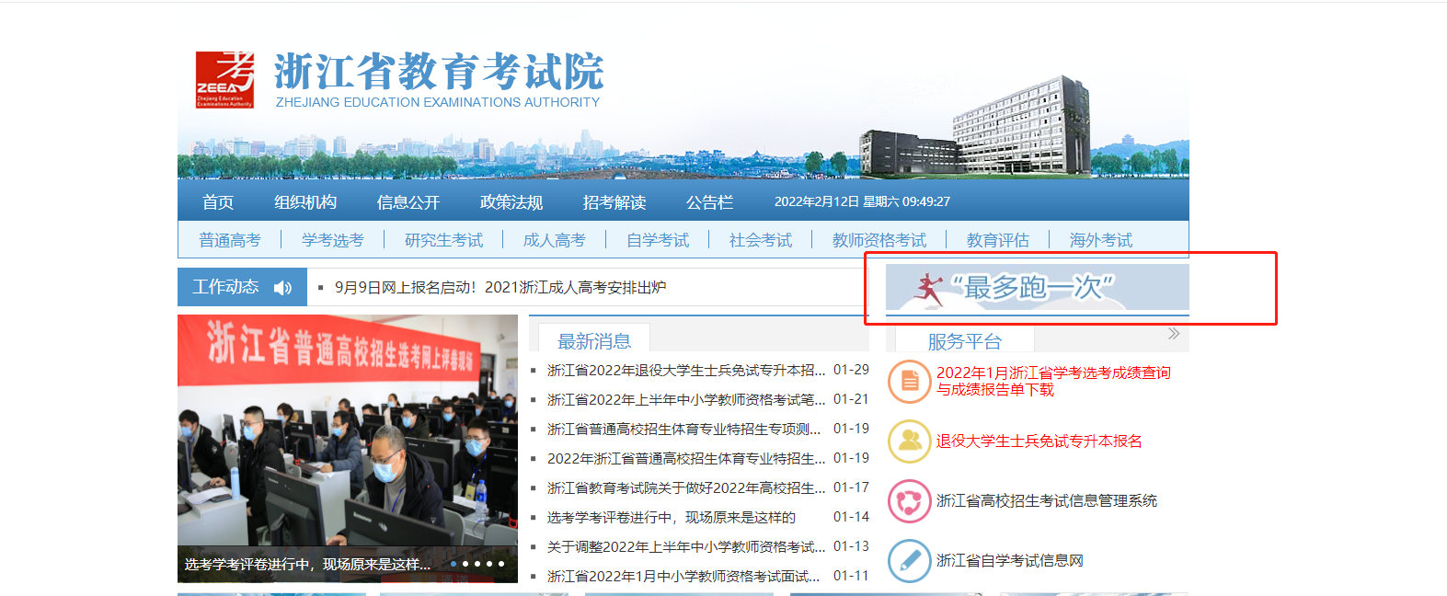Open 组织机构 menu item

click(x=305, y=201)
